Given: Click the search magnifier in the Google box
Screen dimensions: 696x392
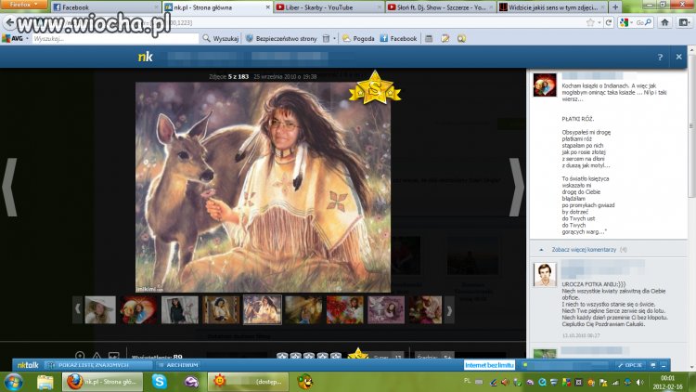Looking at the screenshot, I should pos(649,22).
